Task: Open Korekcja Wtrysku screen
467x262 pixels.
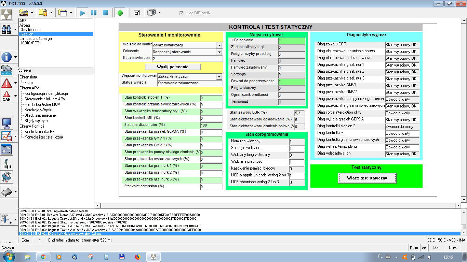Action: coord(39,110)
